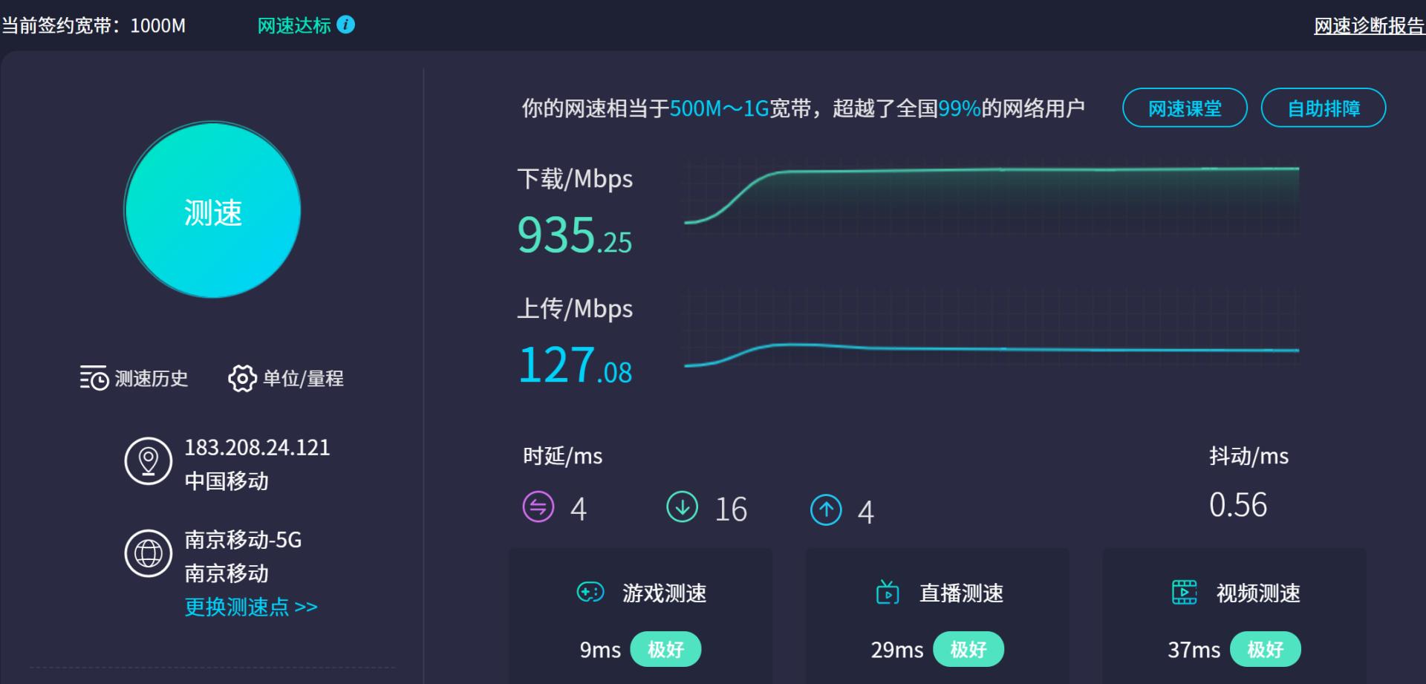Click the location pin beside the IP address
The width and height of the screenshot is (1426, 684).
(x=149, y=460)
